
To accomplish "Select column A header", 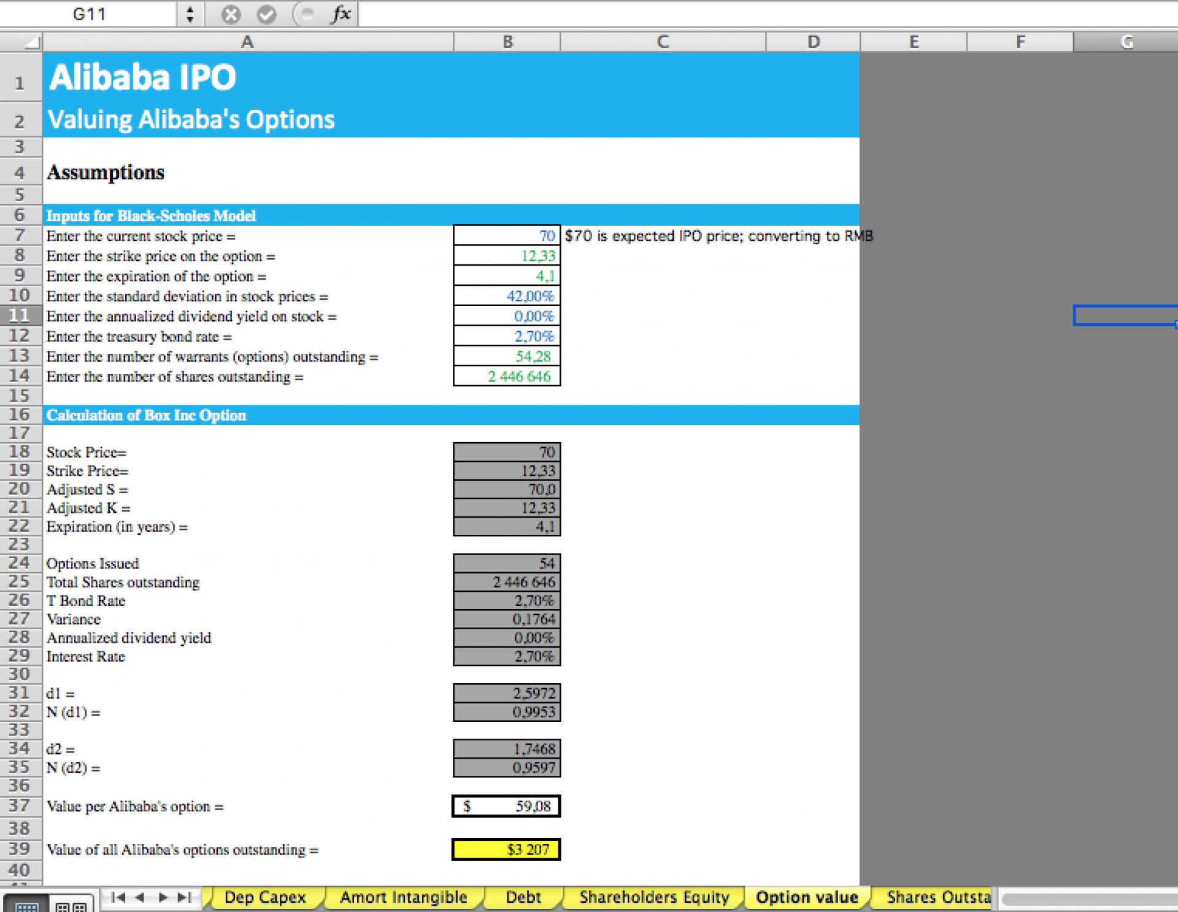I will click(x=247, y=42).
